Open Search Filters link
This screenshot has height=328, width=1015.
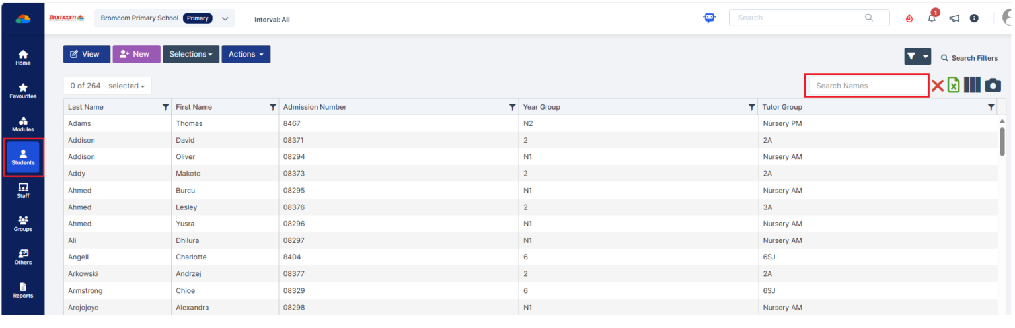(969, 58)
